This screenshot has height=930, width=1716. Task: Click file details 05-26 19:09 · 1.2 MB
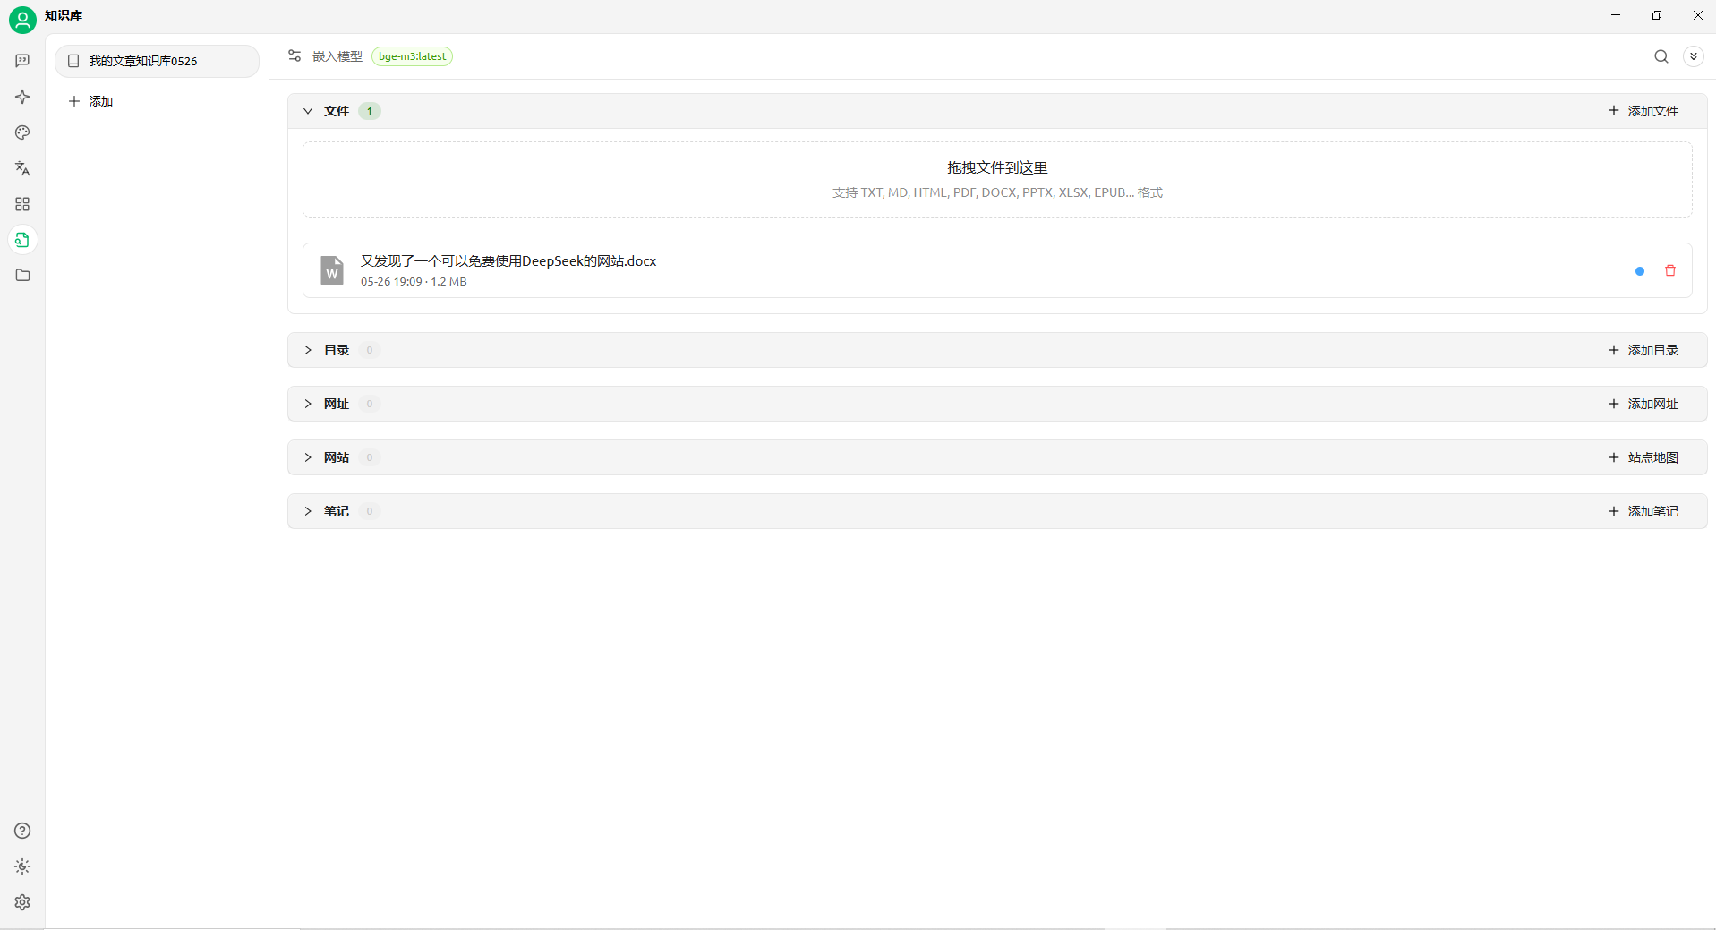(414, 282)
